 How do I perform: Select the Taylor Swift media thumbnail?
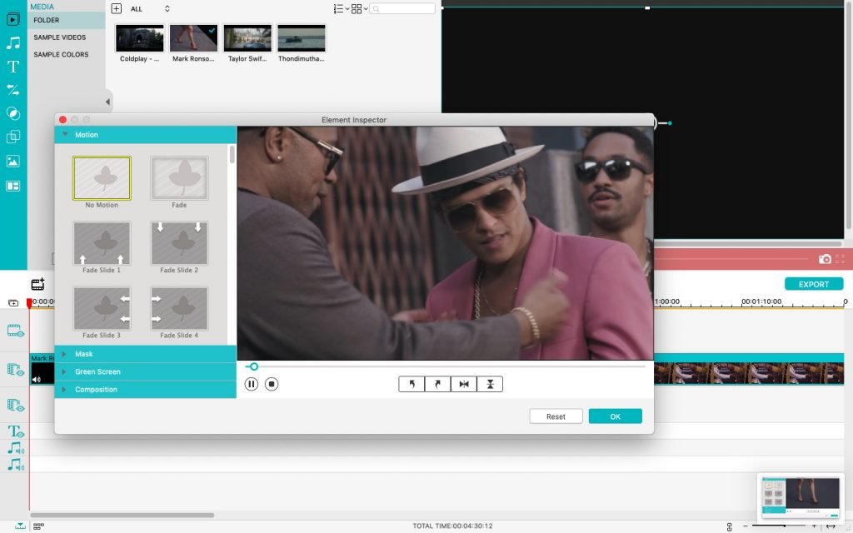[247, 38]
